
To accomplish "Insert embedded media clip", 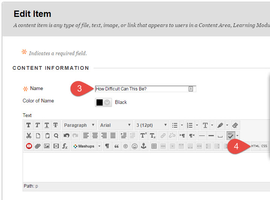I will (56, 146).
